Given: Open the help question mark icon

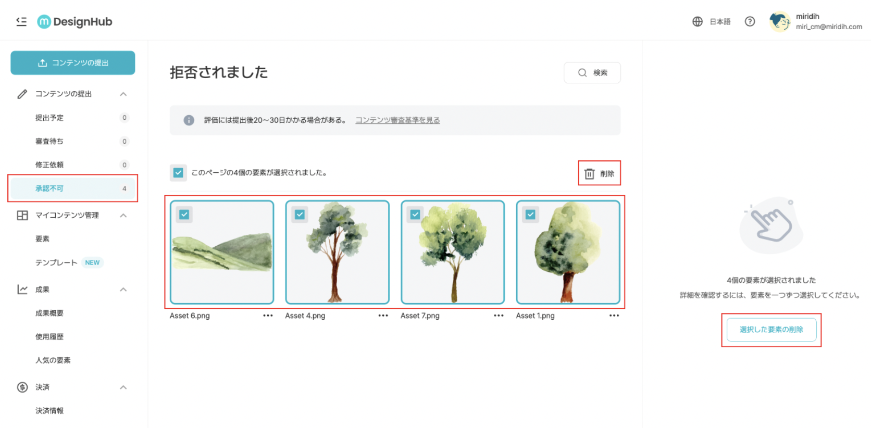Looking at the screenshot, I should (750, 21).
